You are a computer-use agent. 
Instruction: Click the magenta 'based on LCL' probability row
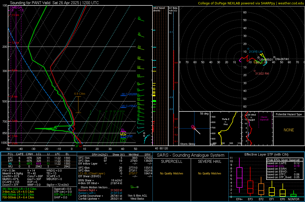283,166
